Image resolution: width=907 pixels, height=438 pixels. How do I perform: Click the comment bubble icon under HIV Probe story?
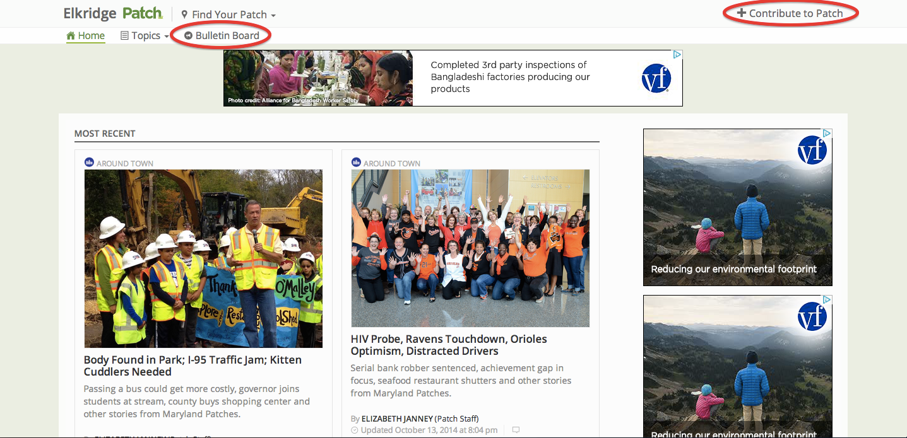pyautogui.click(x=516, y=430)
